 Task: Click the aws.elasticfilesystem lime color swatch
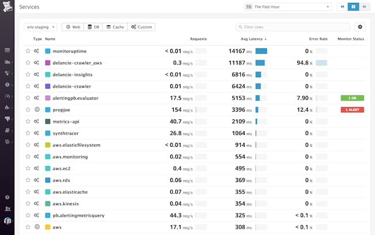point(48,145)
